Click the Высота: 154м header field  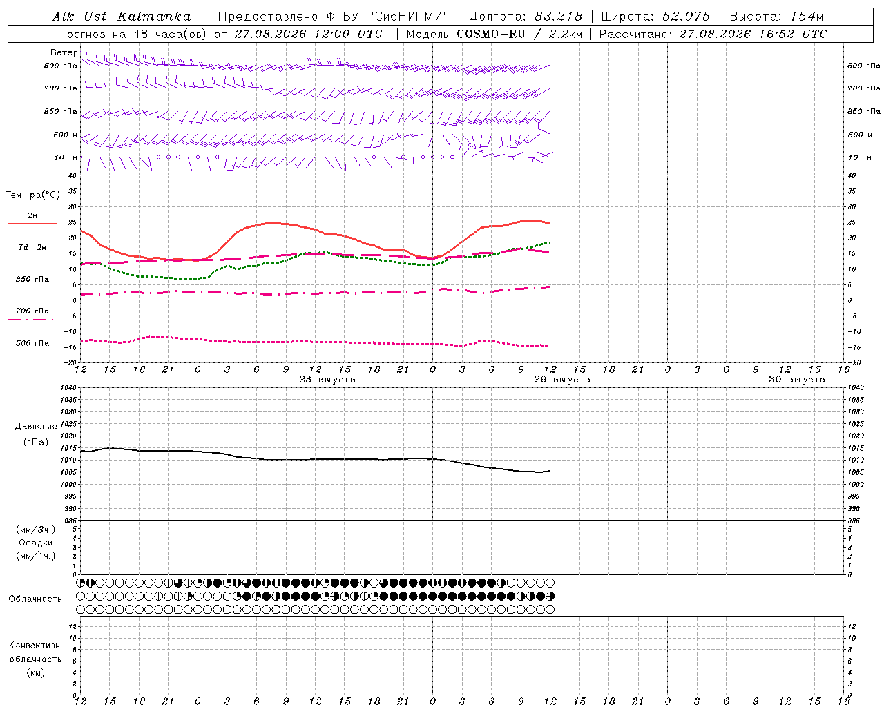point(776,17)
